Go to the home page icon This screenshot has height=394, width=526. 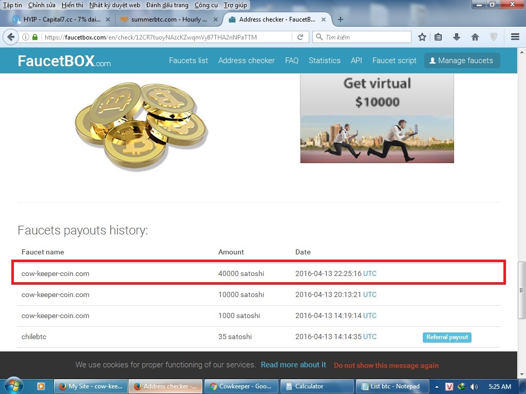click(475, 37)
